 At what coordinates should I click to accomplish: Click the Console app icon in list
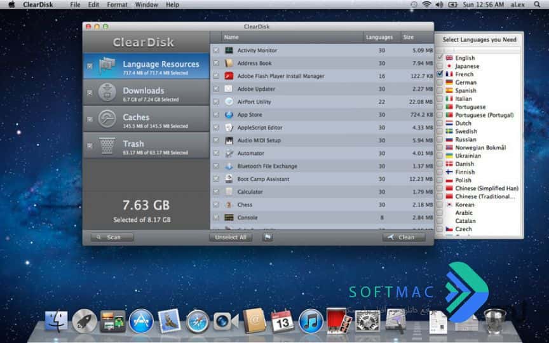tap(229, 218)
